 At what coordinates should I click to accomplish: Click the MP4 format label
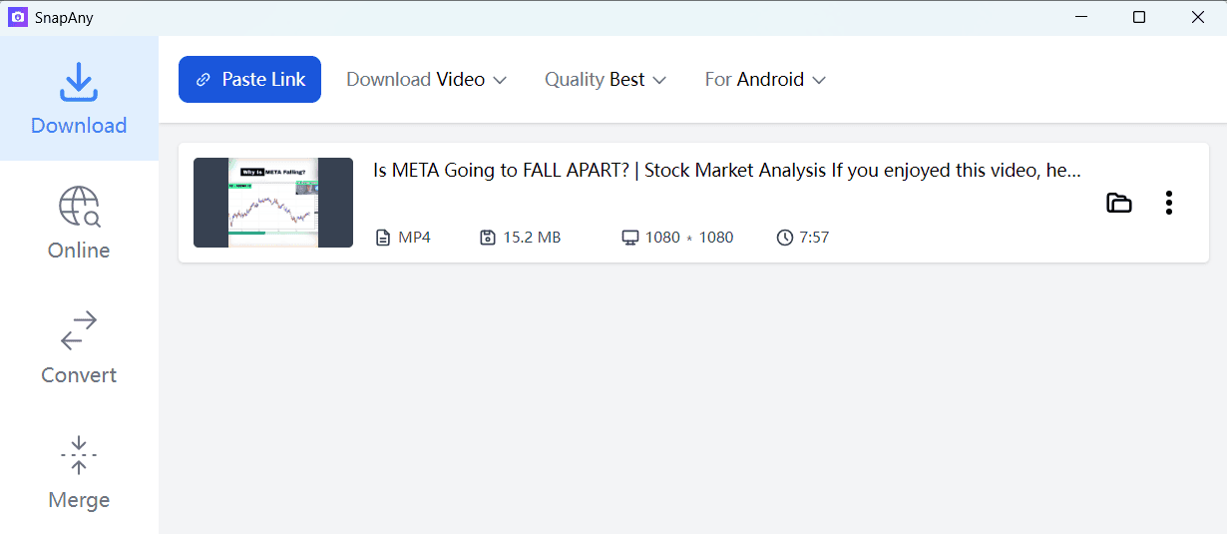click(x=414, y=238)
